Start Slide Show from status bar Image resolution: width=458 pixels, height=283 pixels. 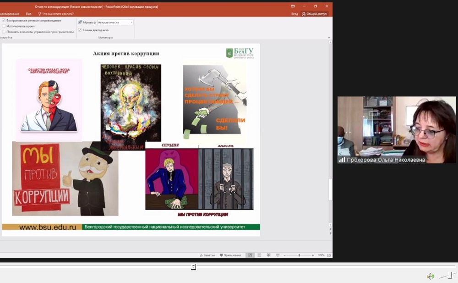(278, 255)
